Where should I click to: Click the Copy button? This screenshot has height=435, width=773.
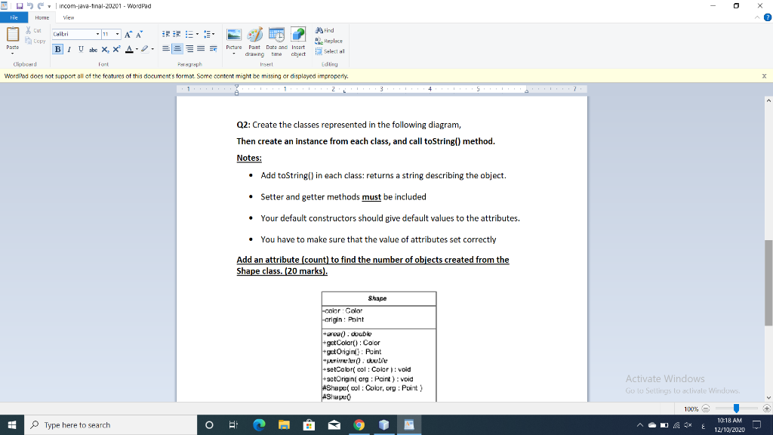pos(35,41)
